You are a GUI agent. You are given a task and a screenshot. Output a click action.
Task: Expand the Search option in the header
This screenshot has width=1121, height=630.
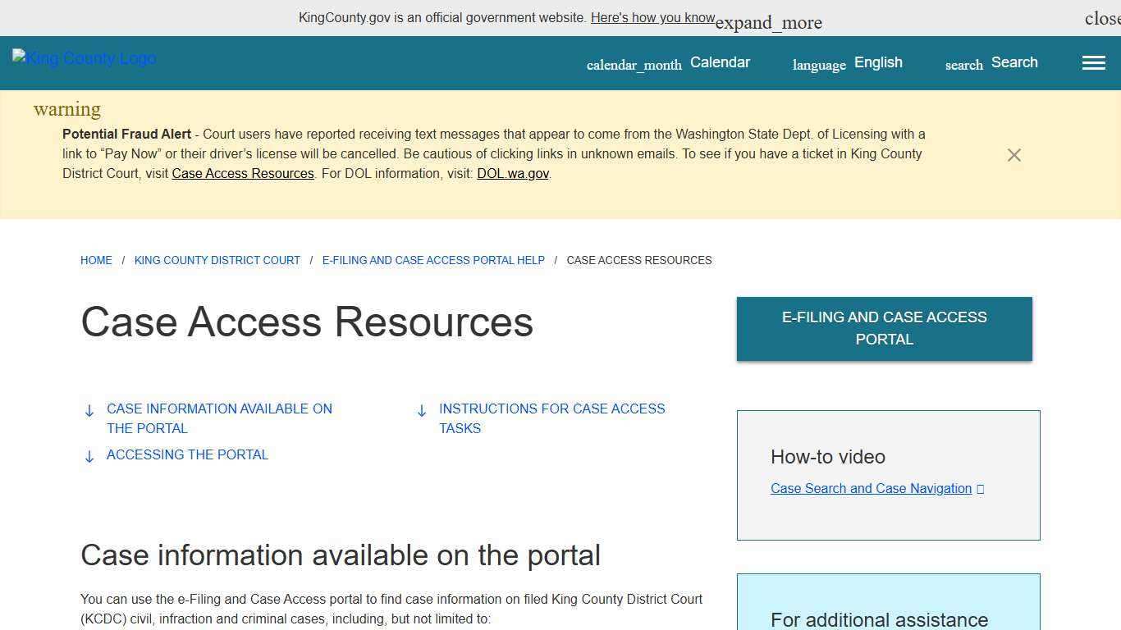[1014, 62]
